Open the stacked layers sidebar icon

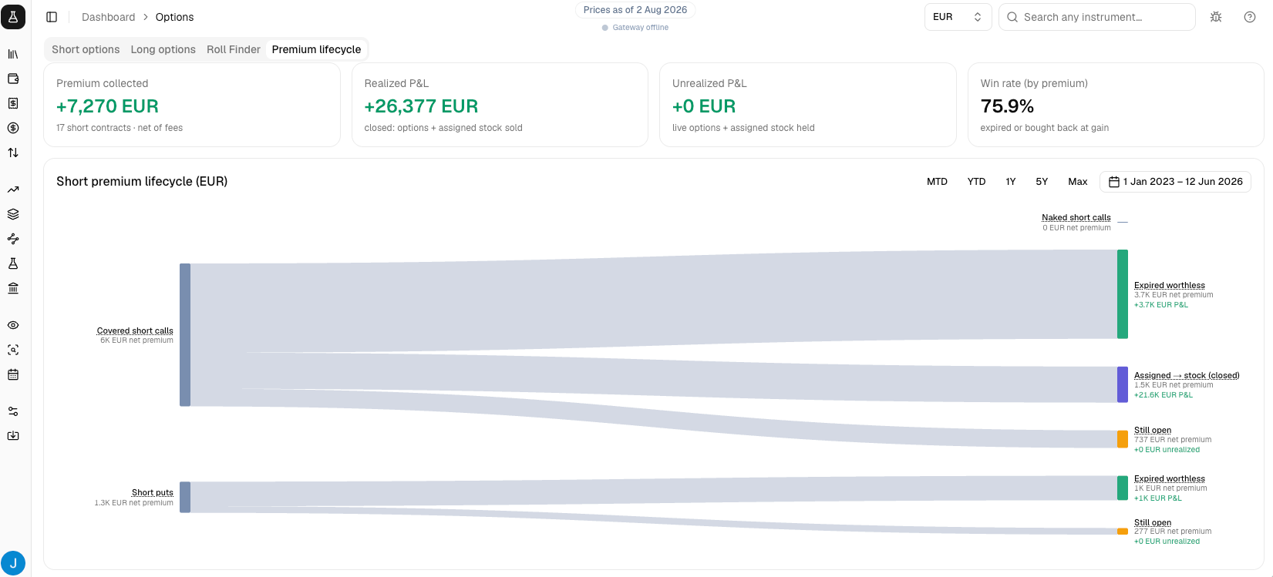(x=13, y=214)
